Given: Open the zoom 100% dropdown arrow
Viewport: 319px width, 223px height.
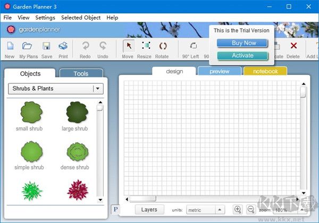Looking at the screenshot, I should pos(303,210).
